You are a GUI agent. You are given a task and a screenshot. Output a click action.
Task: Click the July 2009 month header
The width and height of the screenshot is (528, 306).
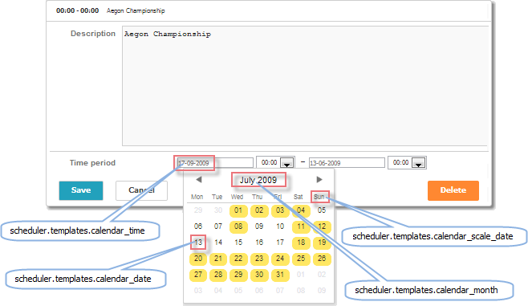pyautogui.click(x=258, y=180)
